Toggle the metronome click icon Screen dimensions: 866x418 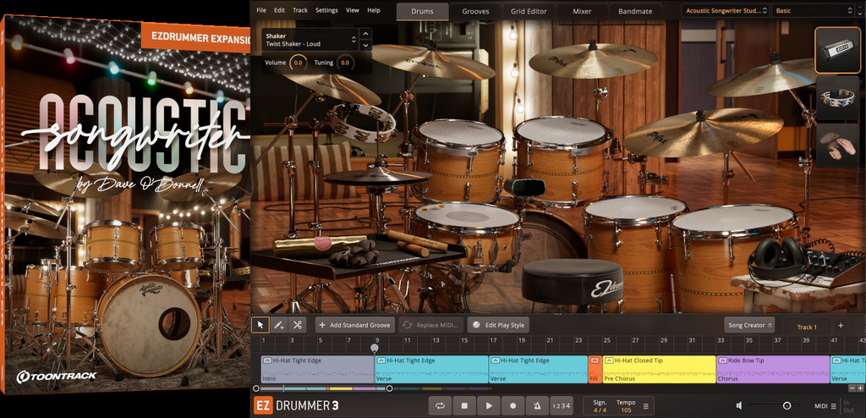pyautogui.click(x=537, y=406)
